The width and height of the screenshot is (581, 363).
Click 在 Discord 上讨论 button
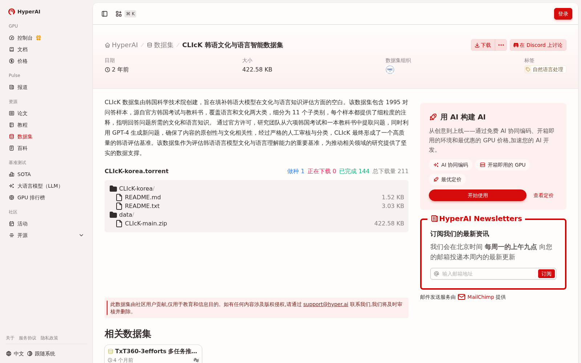[538, 45]
